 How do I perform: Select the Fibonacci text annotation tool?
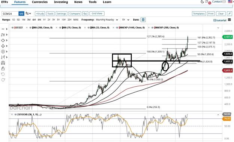point(3,35)
